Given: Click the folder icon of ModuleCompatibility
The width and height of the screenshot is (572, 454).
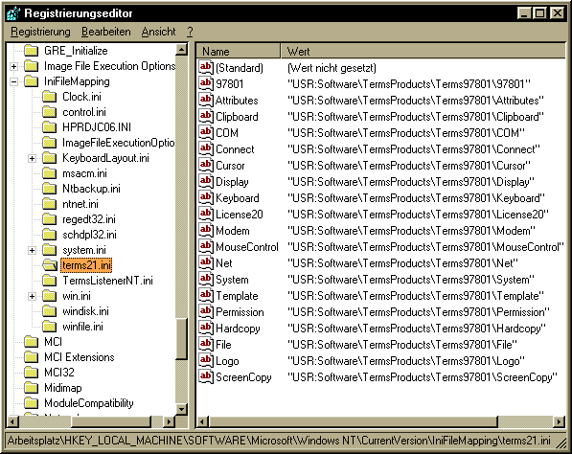Looking at the screenshot, I should coord(31,403).
